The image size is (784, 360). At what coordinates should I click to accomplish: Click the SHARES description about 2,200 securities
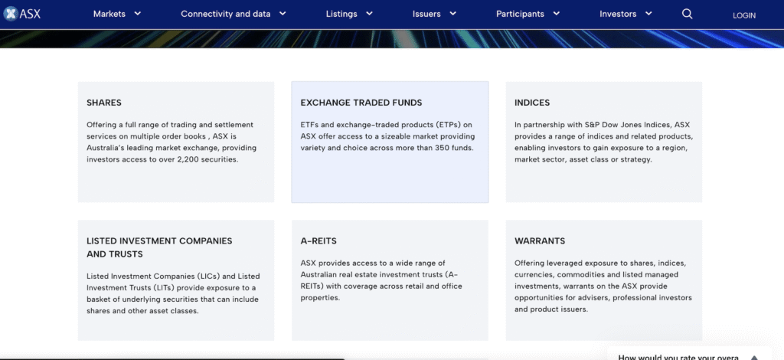(x=171, y=142)
